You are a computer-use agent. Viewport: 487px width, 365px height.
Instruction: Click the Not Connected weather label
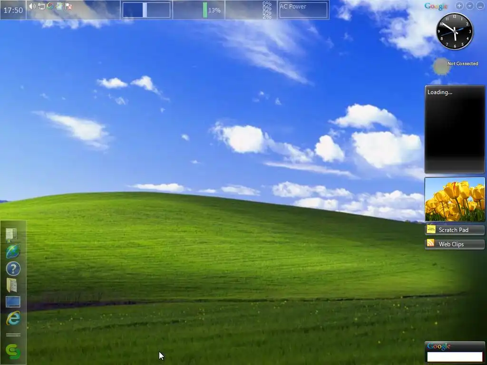(463, 63)
